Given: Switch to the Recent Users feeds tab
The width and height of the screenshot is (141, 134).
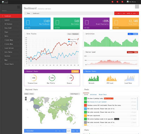Looking at the screenshot, I should [x=103, y=95].
